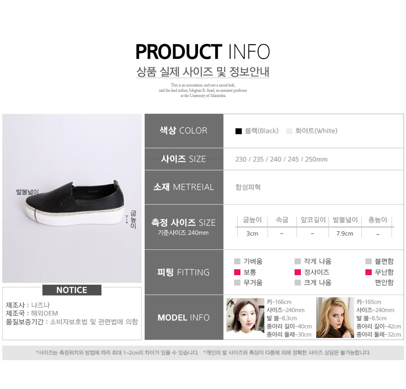Check the pink 무난함 comfort box

[369, 272]
